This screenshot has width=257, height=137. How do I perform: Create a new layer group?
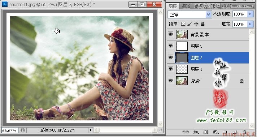(225, 132)
